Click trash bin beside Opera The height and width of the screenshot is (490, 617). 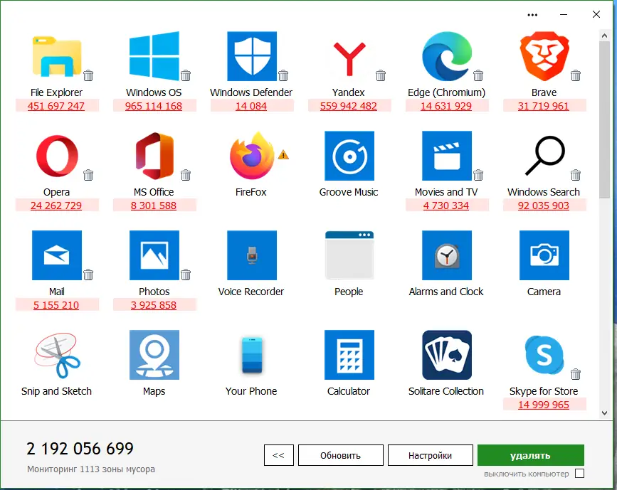click(x=88, y=175)
